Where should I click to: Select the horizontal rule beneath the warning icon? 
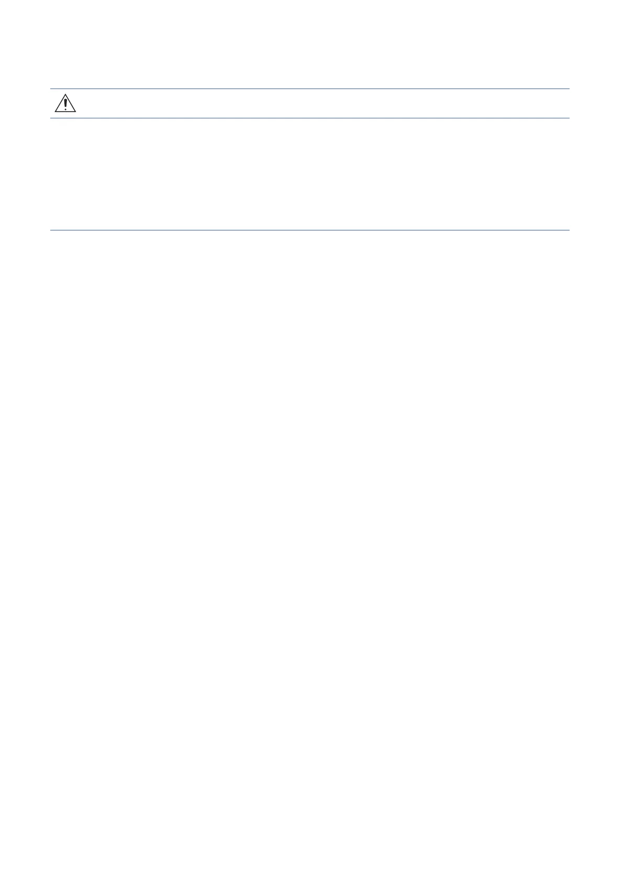click(x=309, y=118)
